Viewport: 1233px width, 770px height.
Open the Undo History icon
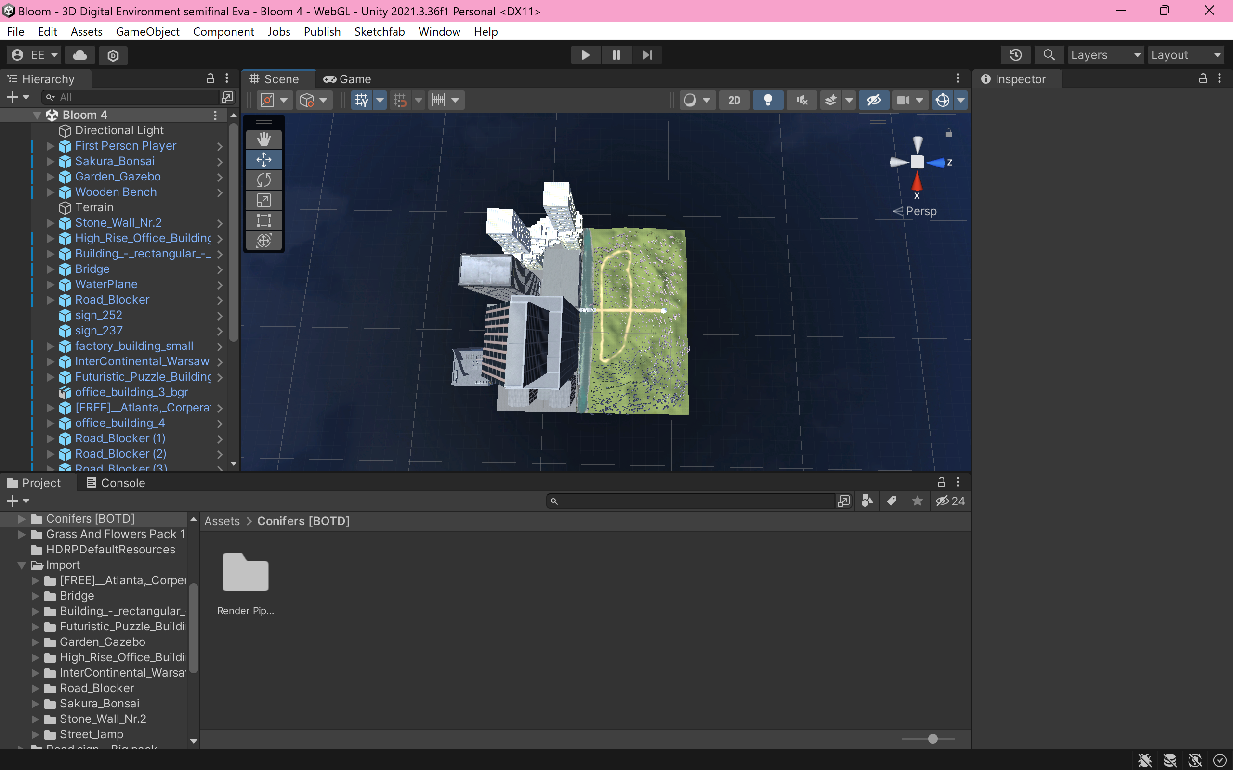[1015, 55]
